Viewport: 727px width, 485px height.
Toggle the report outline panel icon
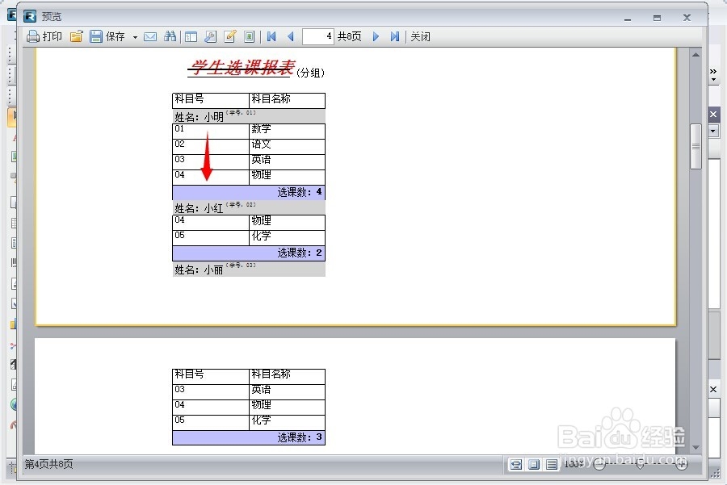[x=191, y=36]
